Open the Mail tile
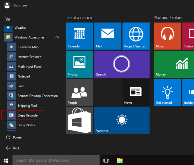Screen dimensions: 194x165 pyautogui.click(x=107, y=36)
